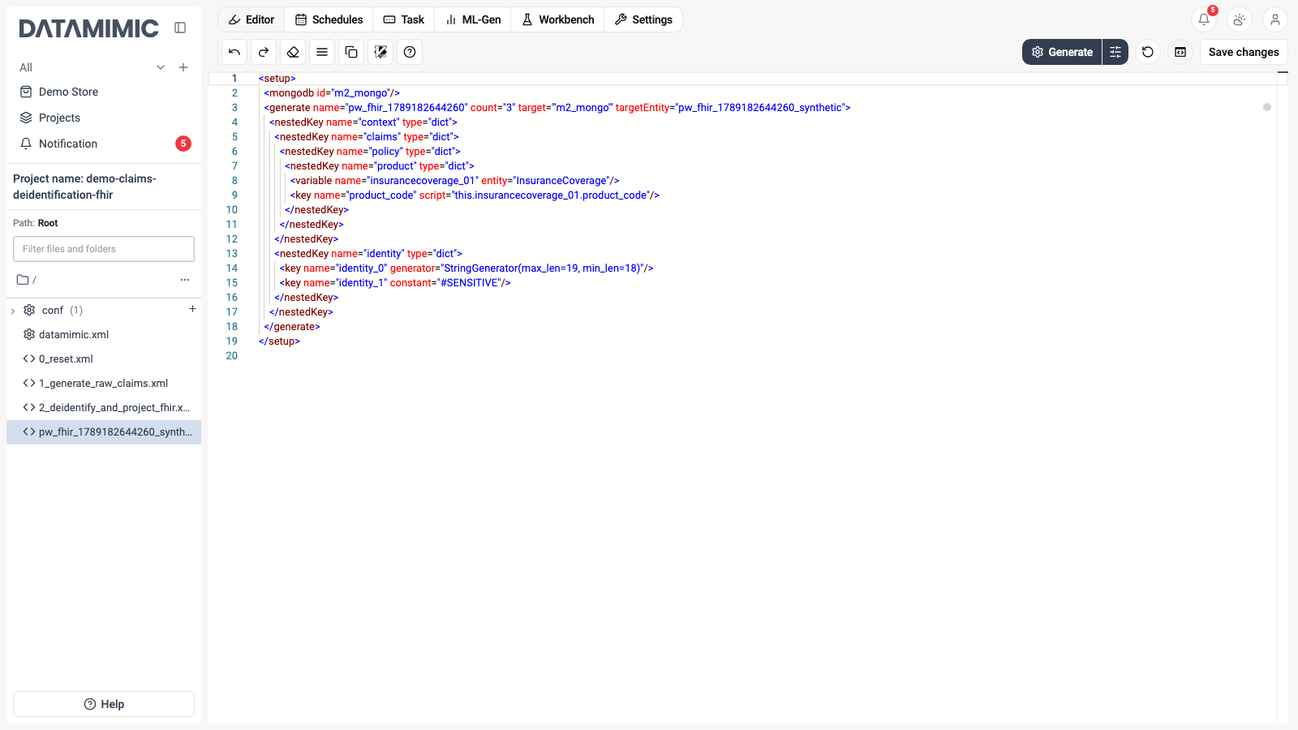Select pw_fhir_1789182644260_synth file
The width and height of the screenshot is (1298, 730).
(104, 432)
